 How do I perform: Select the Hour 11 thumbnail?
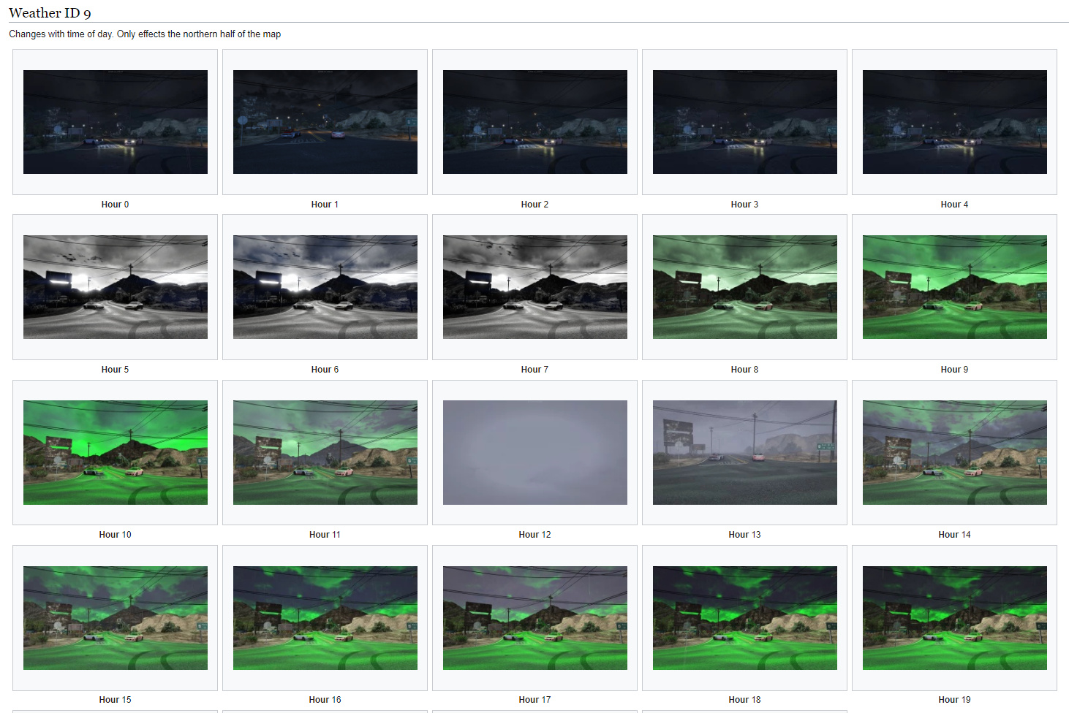325,452
